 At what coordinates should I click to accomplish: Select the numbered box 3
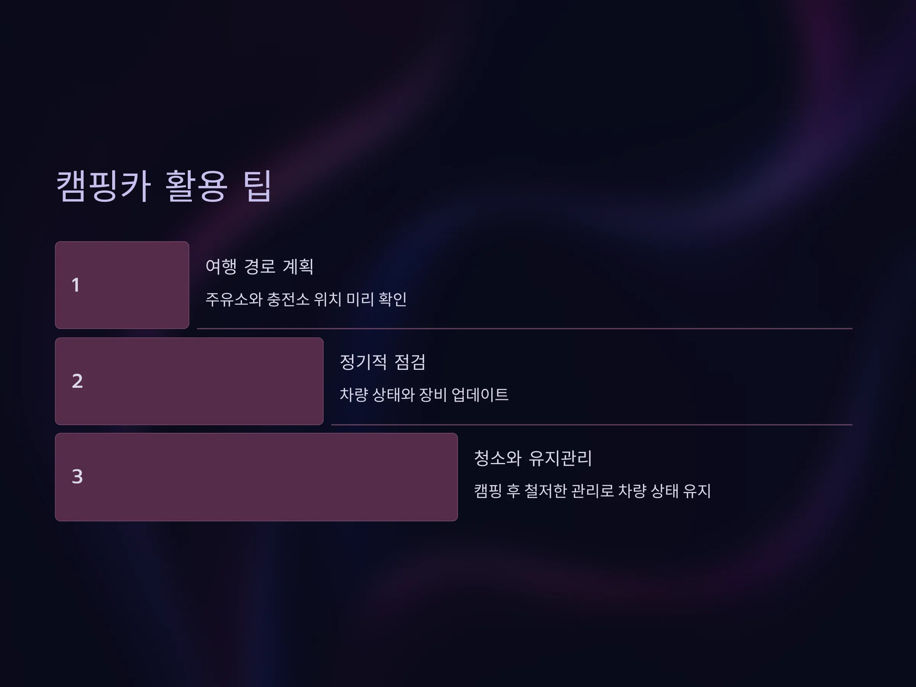pos(256,477)
